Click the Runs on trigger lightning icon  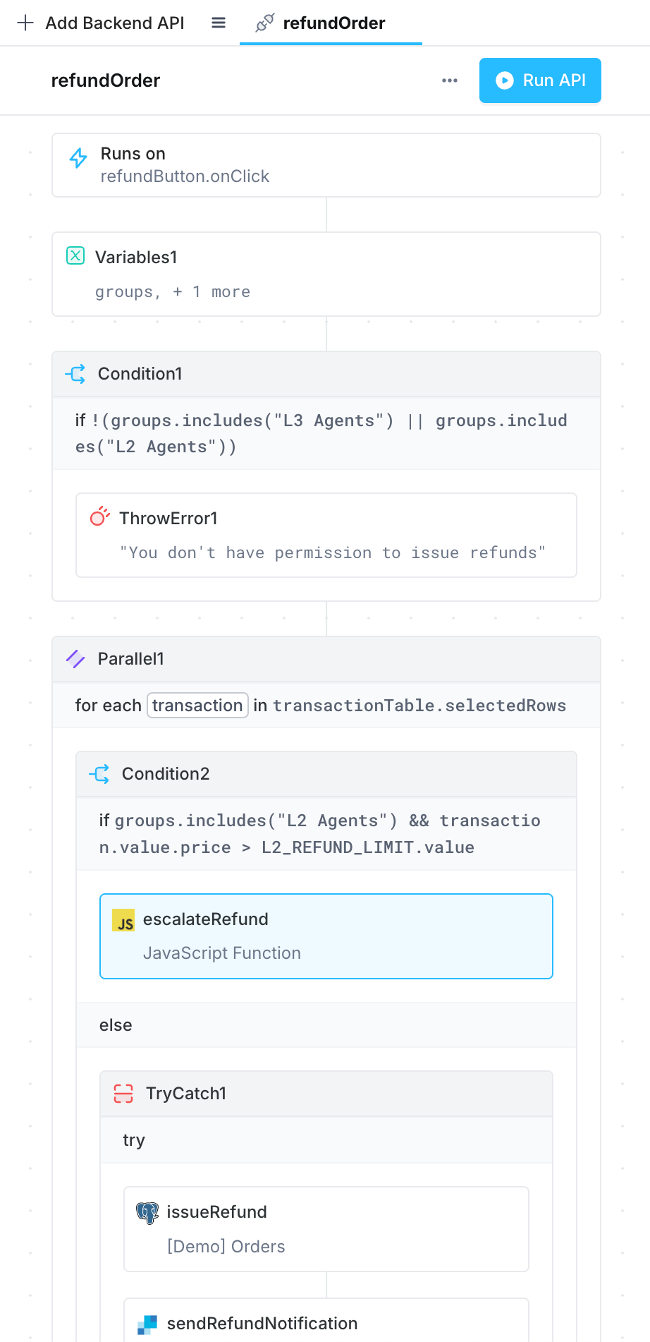click(x=78, y=159)
